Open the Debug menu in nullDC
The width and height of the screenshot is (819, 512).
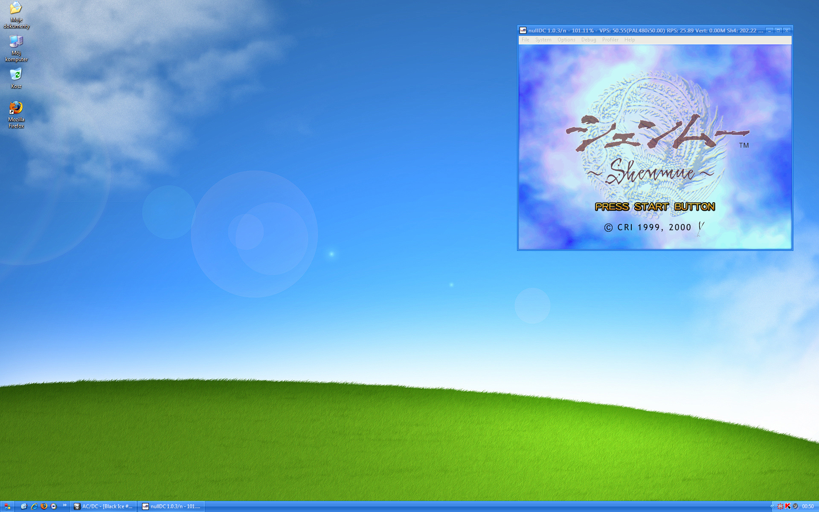point(588,40)
